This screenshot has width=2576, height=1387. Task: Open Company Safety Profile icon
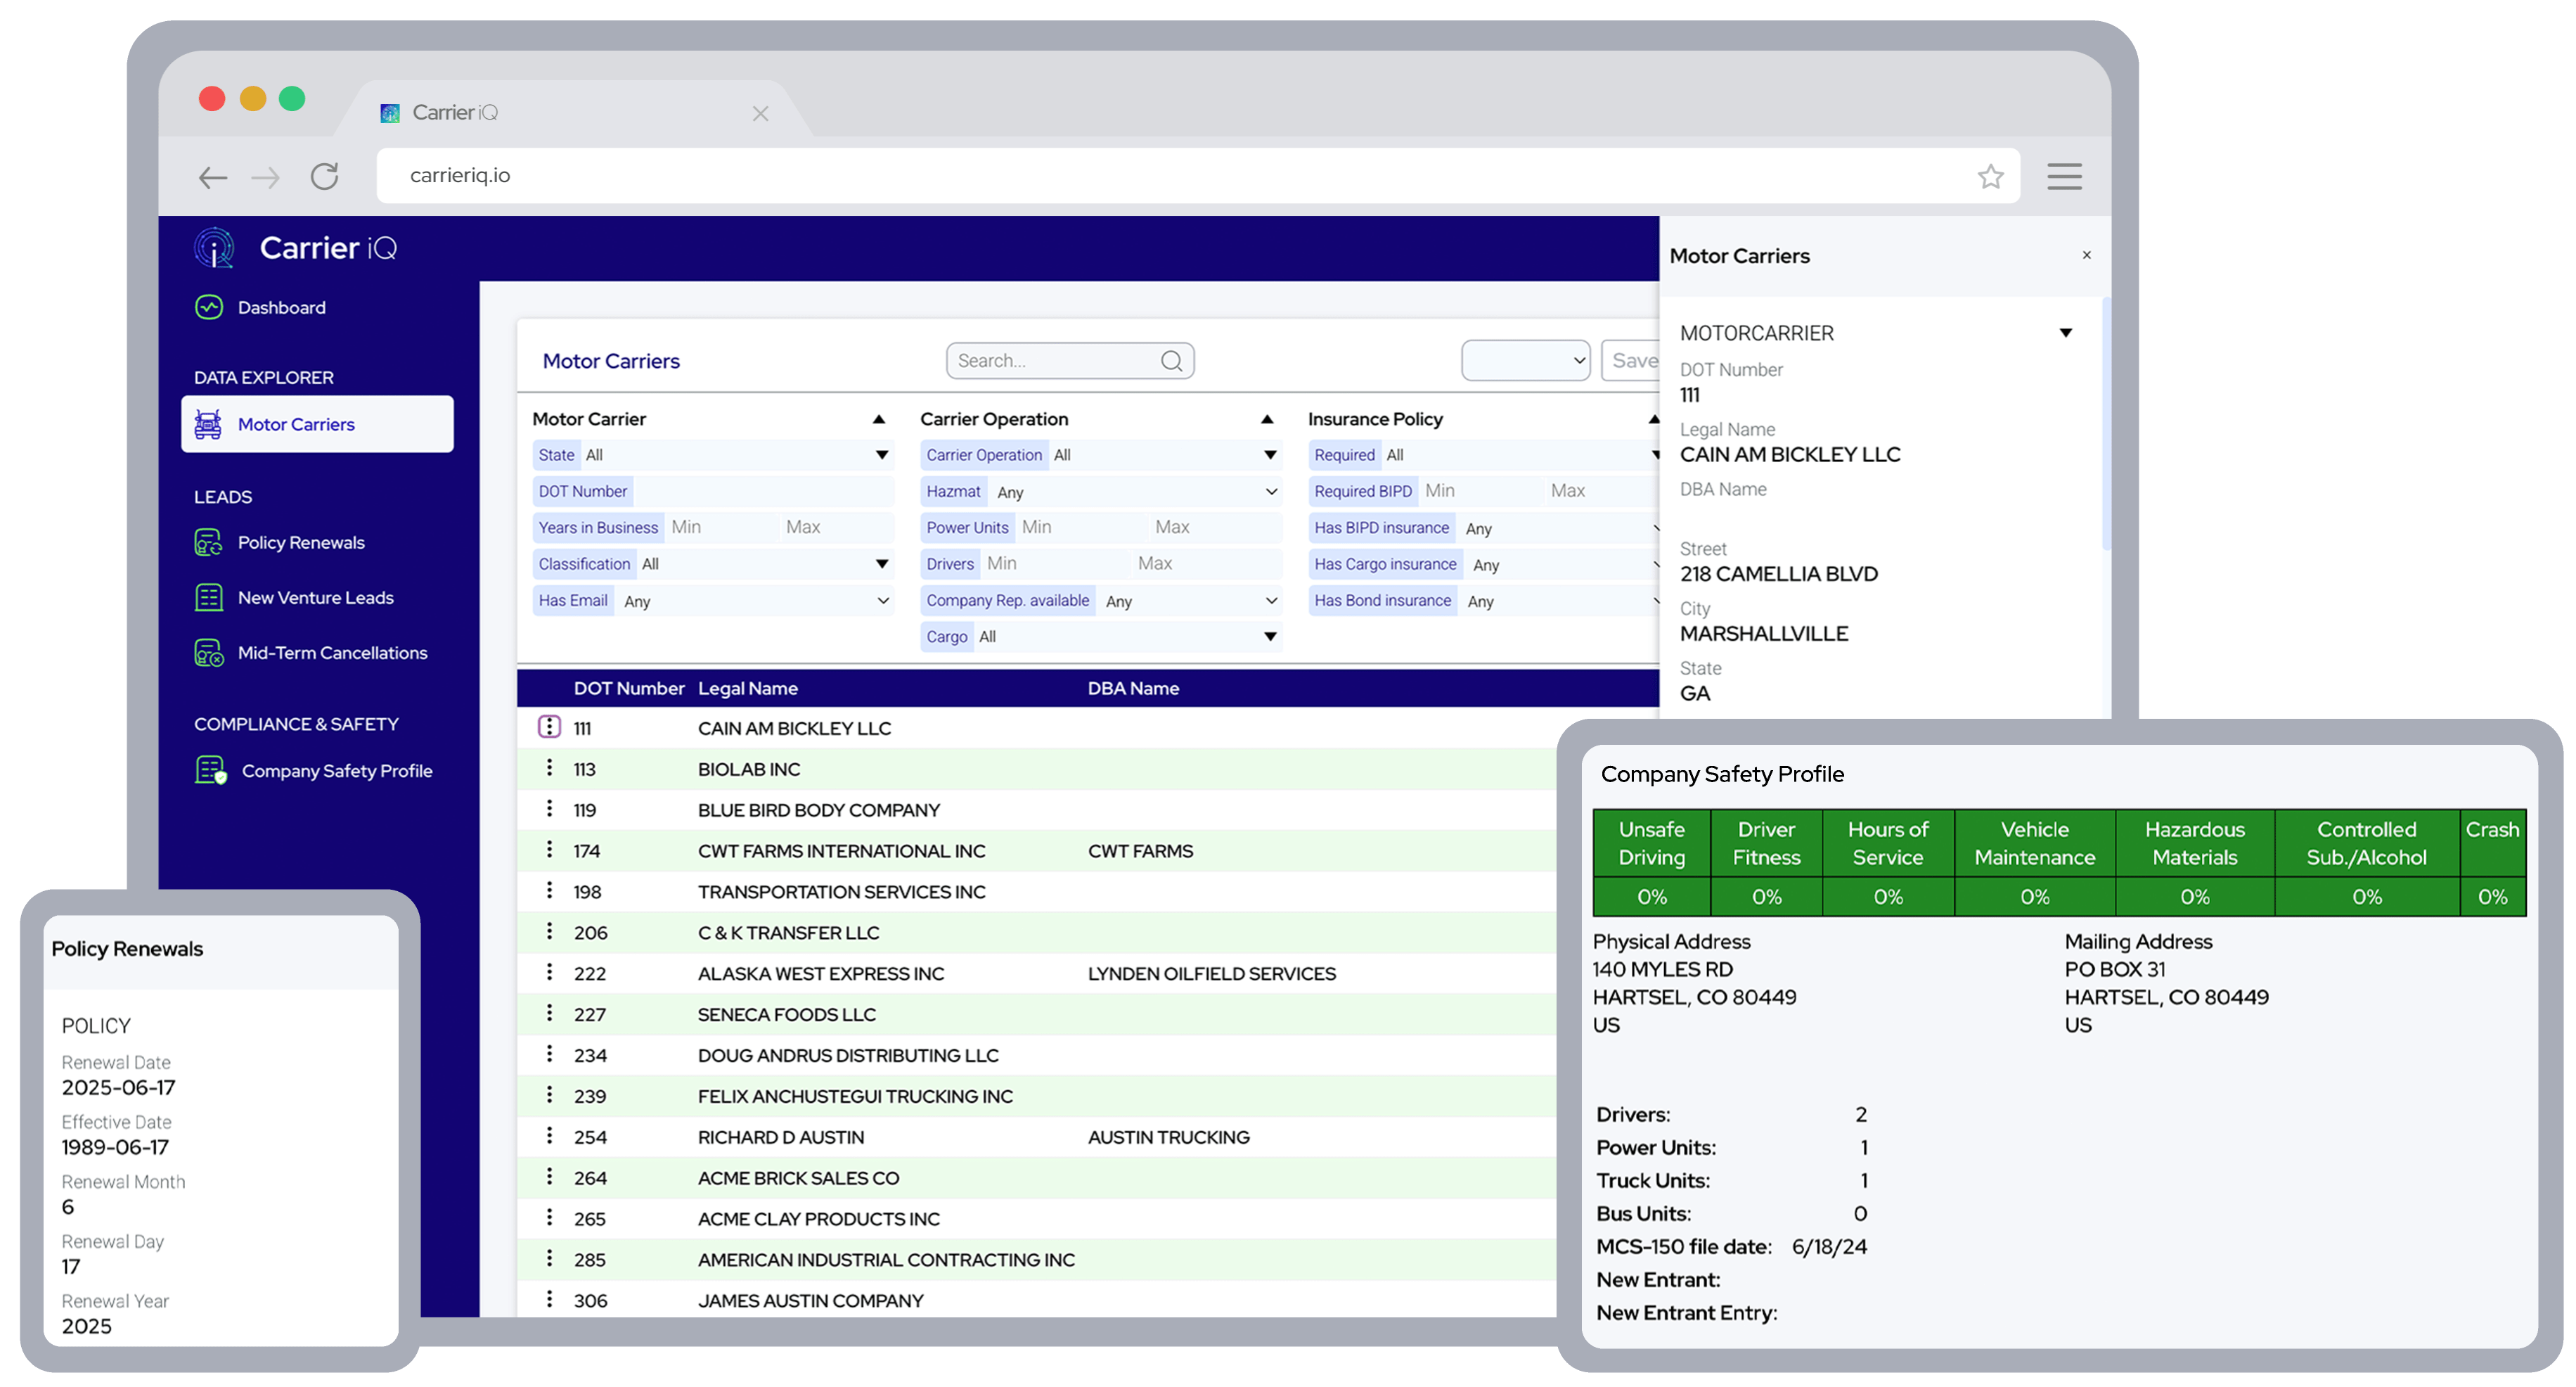click(x=210, y=771)
